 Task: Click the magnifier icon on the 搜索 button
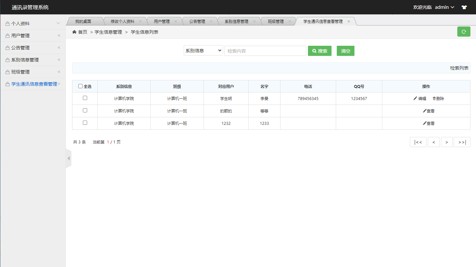click(315, 51)
